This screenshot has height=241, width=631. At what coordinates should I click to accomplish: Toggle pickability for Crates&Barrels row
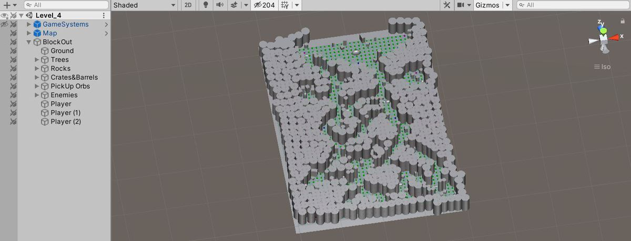pos(13,77)
